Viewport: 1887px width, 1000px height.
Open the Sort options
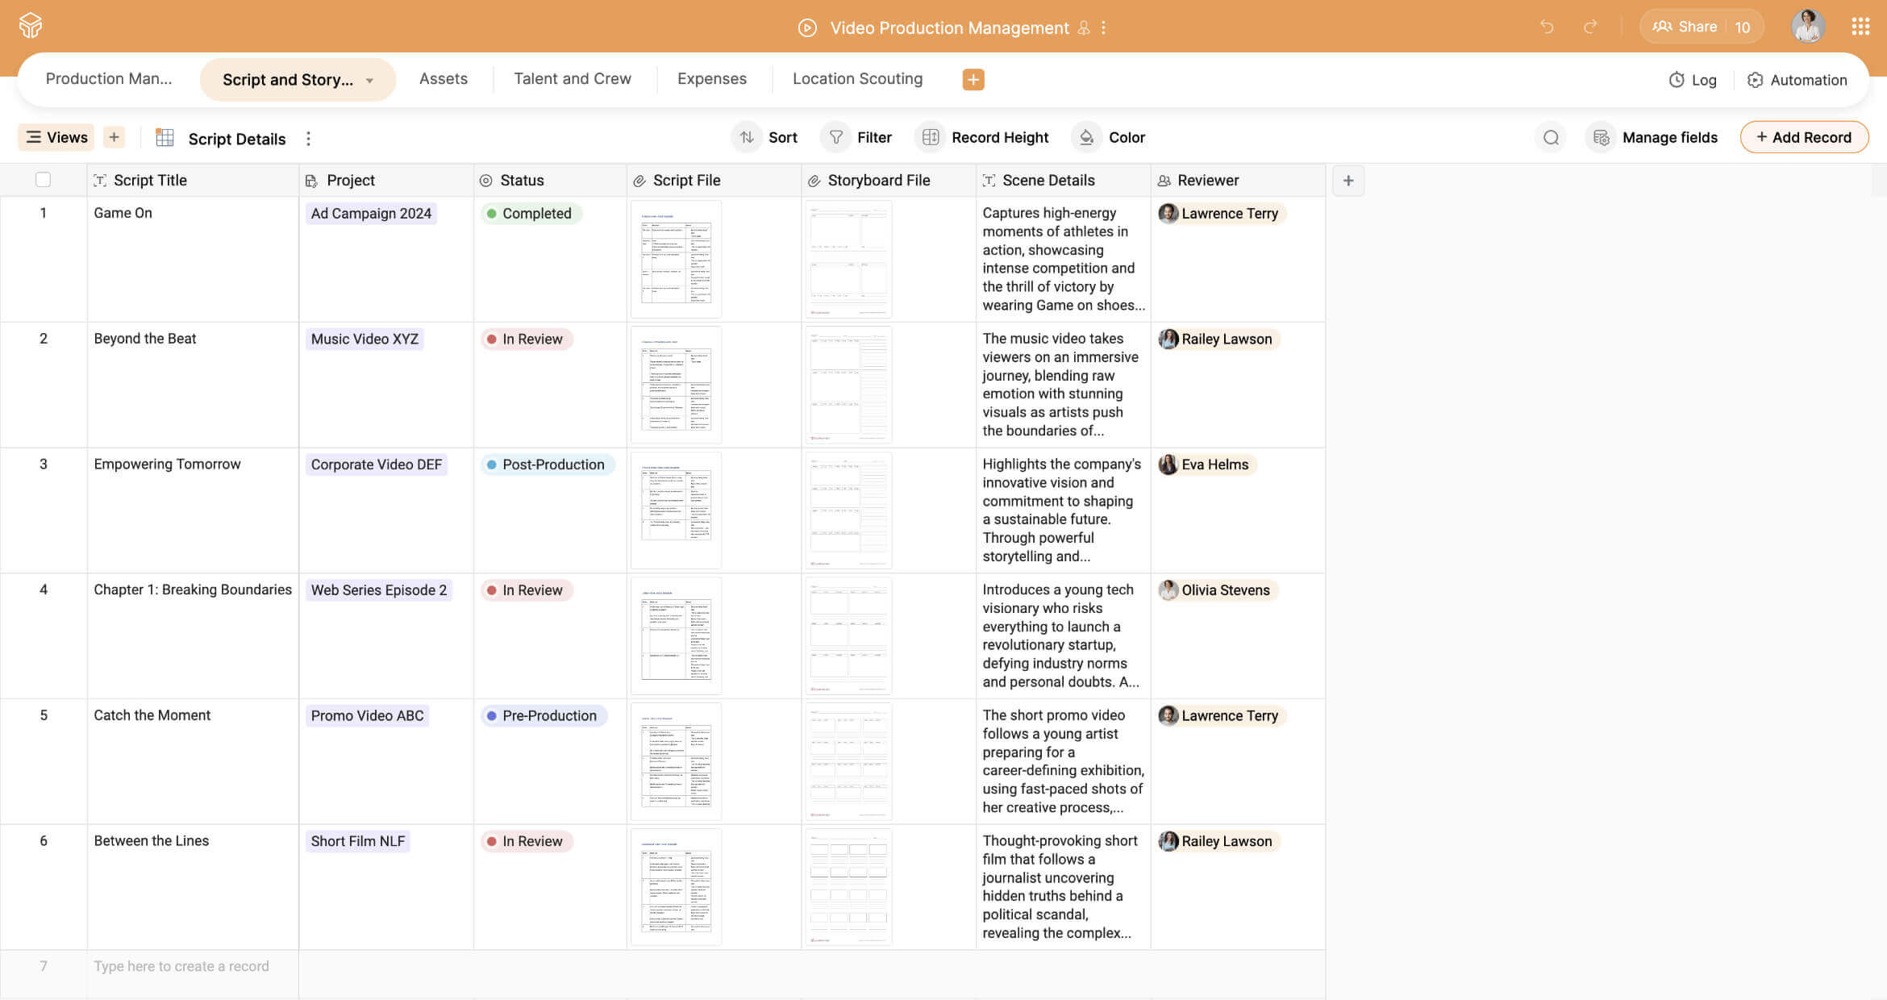pyautogui.click(x=764, y=137)
